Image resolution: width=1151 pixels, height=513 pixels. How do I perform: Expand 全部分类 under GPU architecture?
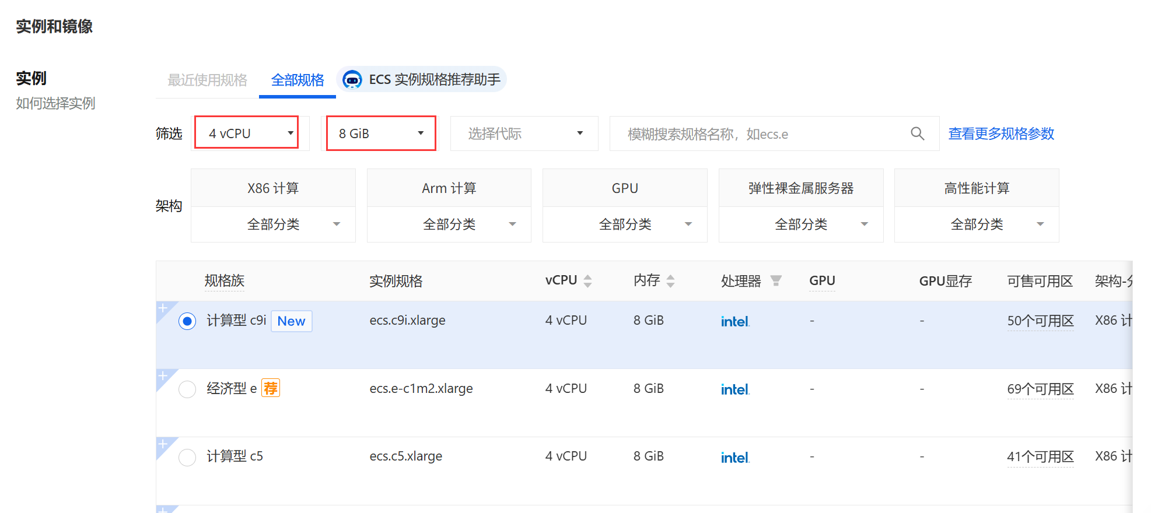click(x=625, y=224)
